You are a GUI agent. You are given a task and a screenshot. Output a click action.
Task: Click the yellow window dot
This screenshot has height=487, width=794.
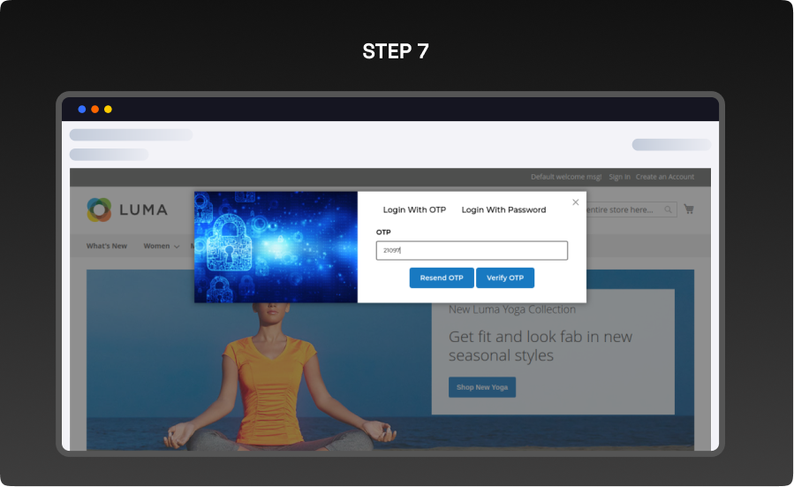coord(108,110)
